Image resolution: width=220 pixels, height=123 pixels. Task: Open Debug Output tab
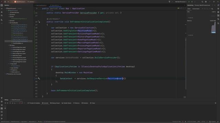(x=55, y=103)
